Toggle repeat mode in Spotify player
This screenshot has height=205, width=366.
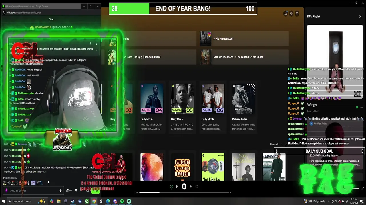(x=197, y=186)
